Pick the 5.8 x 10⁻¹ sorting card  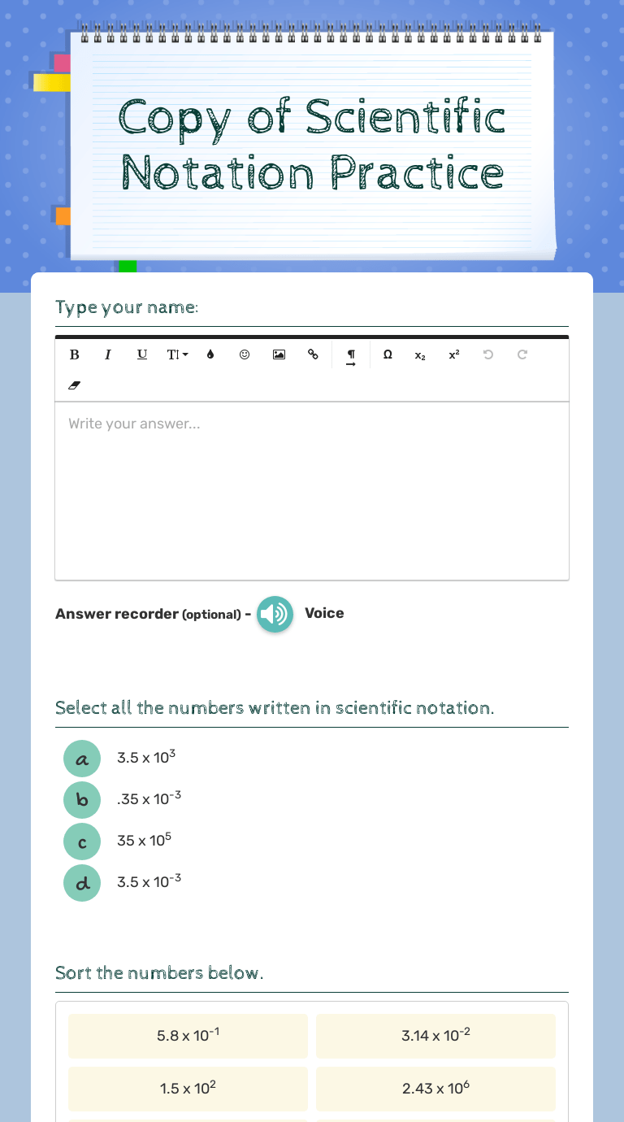tap(188, 1036)
